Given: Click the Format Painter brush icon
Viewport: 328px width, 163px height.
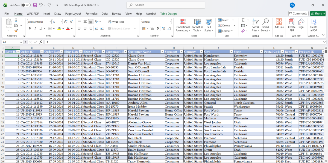Looking at the screenshot, I should coord(16,31).
